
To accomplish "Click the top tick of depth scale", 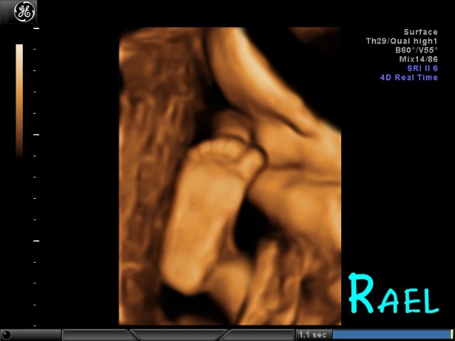I will coord(36,28).
